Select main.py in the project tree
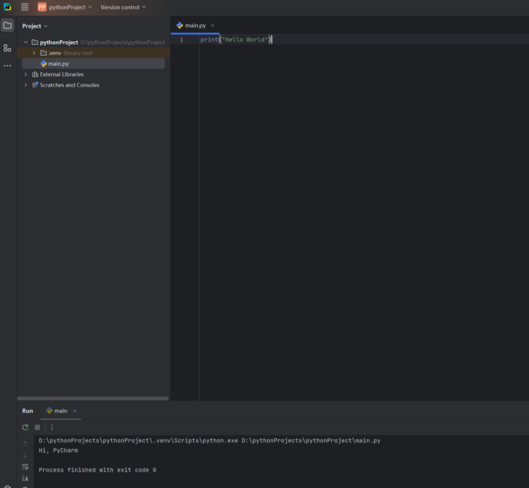Screen dimensions: 529x488 coord(93,64)
